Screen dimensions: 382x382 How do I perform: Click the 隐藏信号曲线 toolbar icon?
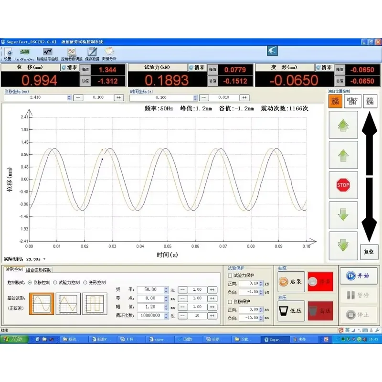point(47,54)
